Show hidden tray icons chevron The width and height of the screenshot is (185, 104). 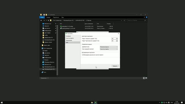tap(160, 103)
